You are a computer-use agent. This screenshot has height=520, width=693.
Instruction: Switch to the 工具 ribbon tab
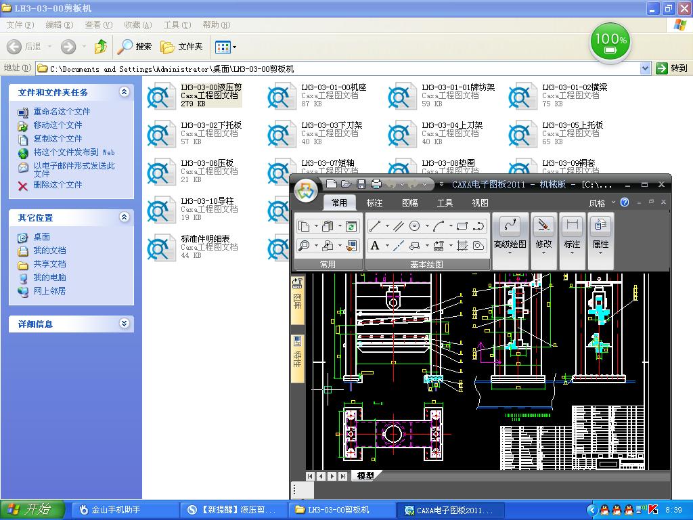click(445, 203)
